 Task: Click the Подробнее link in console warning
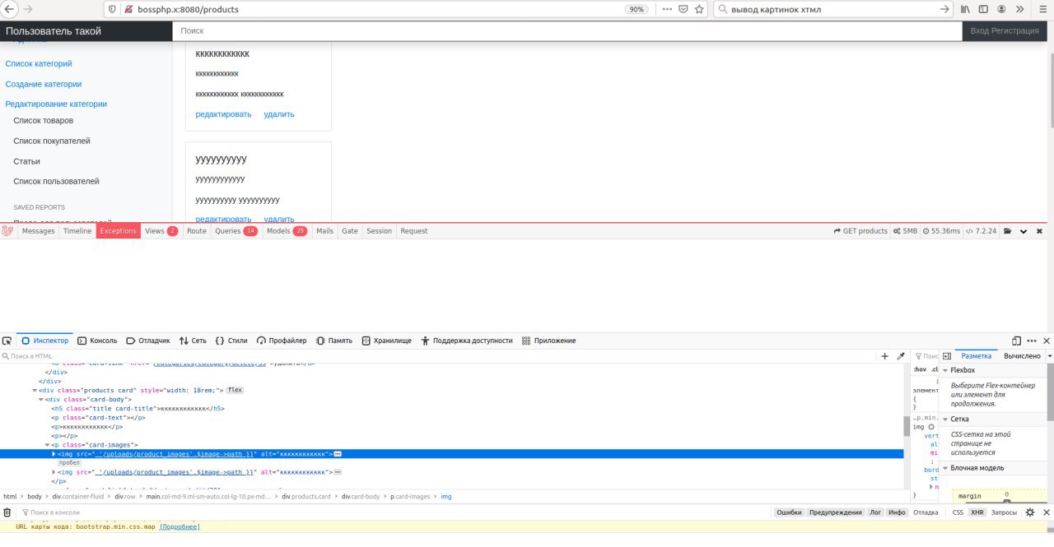click(x=180, y=526)
